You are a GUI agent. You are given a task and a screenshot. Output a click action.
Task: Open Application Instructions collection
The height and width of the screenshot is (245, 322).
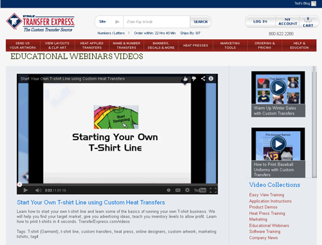[x=270, y=201]
